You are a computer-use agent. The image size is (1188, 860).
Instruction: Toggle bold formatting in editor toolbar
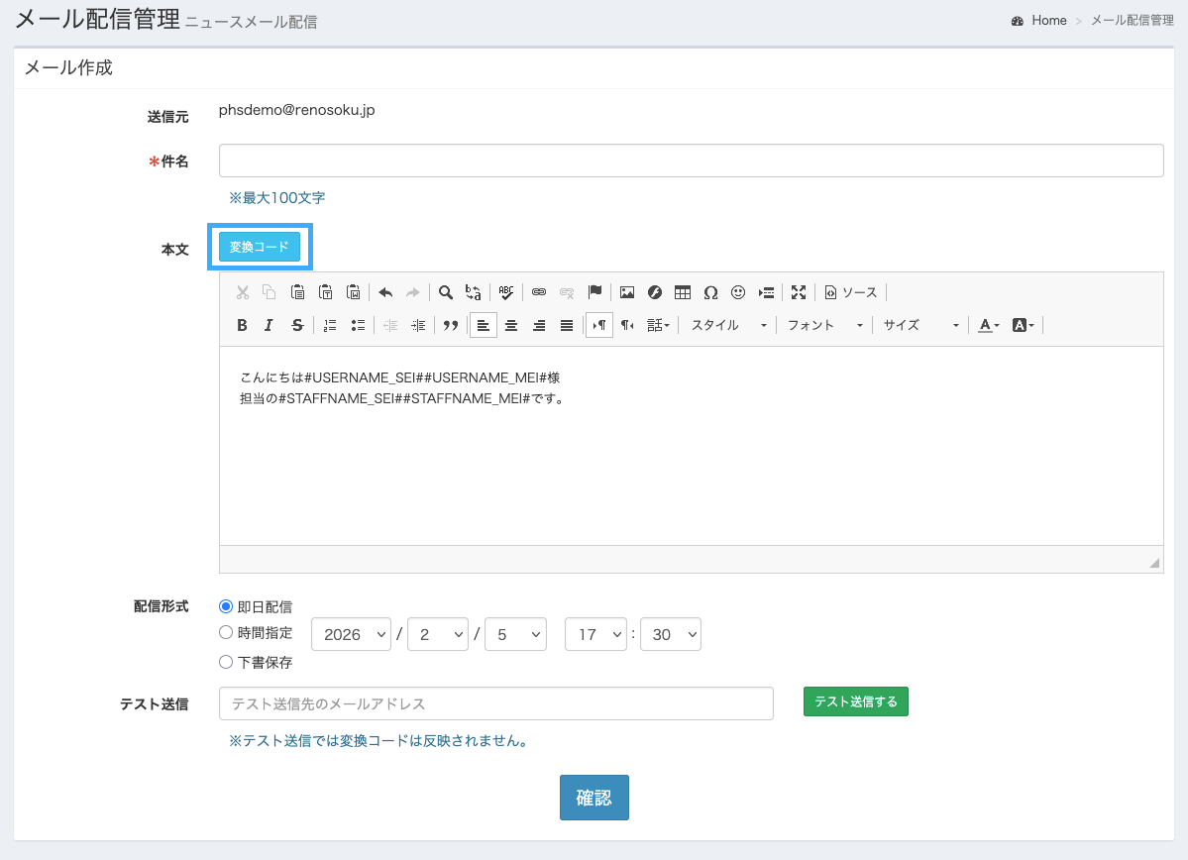pos(242,325)
